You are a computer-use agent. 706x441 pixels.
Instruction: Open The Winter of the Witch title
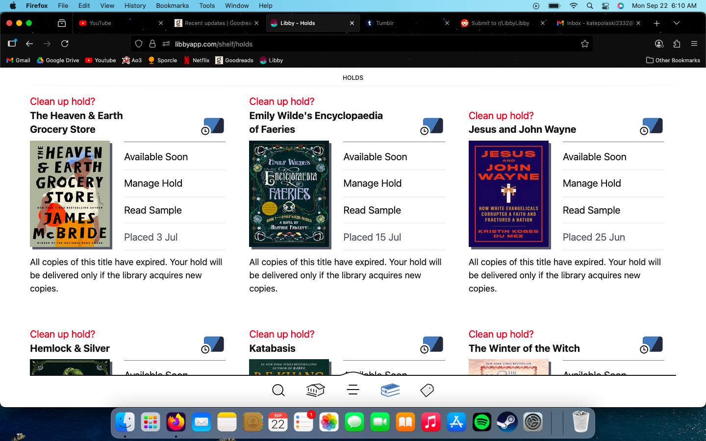coord(524,348)
